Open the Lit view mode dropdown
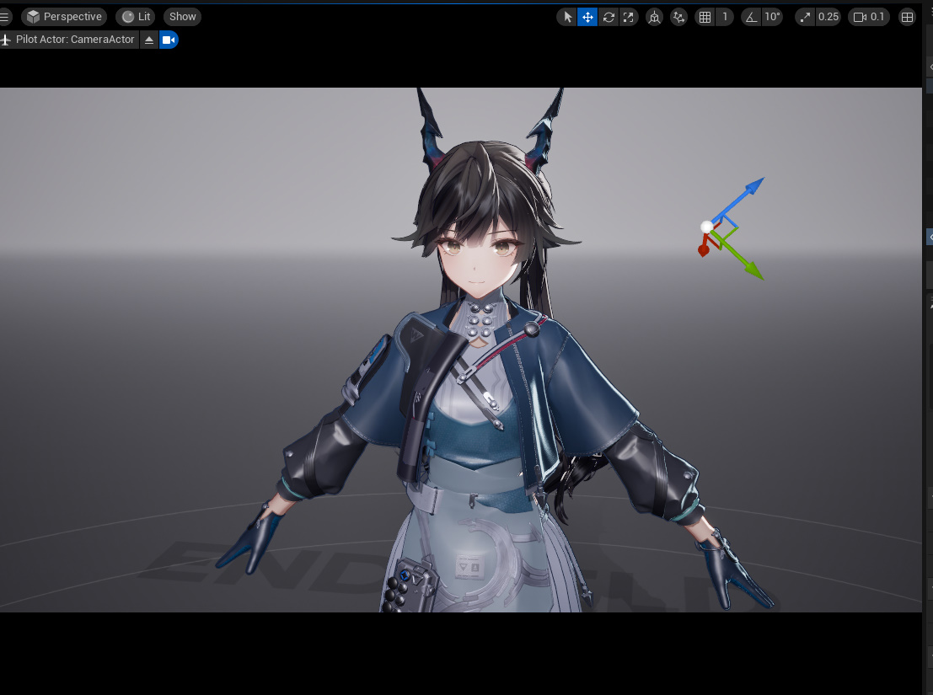Image resolution: width=933 pixels, height=695 pixels. (137, 17)
